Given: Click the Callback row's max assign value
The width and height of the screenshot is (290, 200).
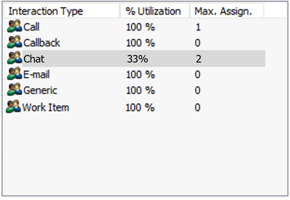Looking at the screenshot, I should point(197,43).
